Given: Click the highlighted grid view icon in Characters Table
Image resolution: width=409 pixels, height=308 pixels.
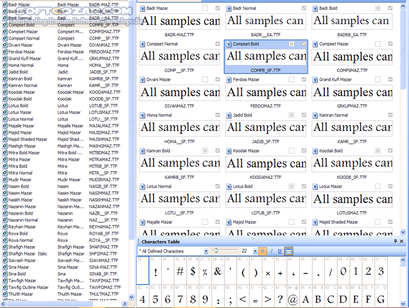Looking at the screenshot, I should tap(289, 251).
